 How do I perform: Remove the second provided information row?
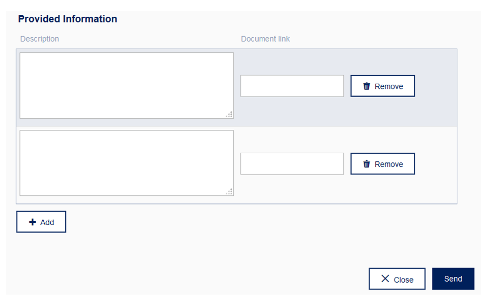pyautogui.click(x=383, y=164)
